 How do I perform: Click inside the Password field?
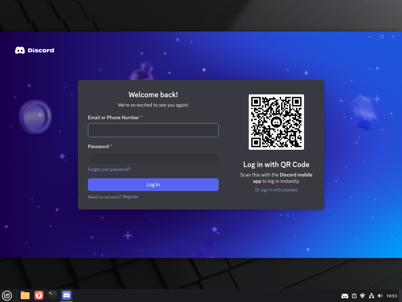pyautogui.click(x=153, y=158)
